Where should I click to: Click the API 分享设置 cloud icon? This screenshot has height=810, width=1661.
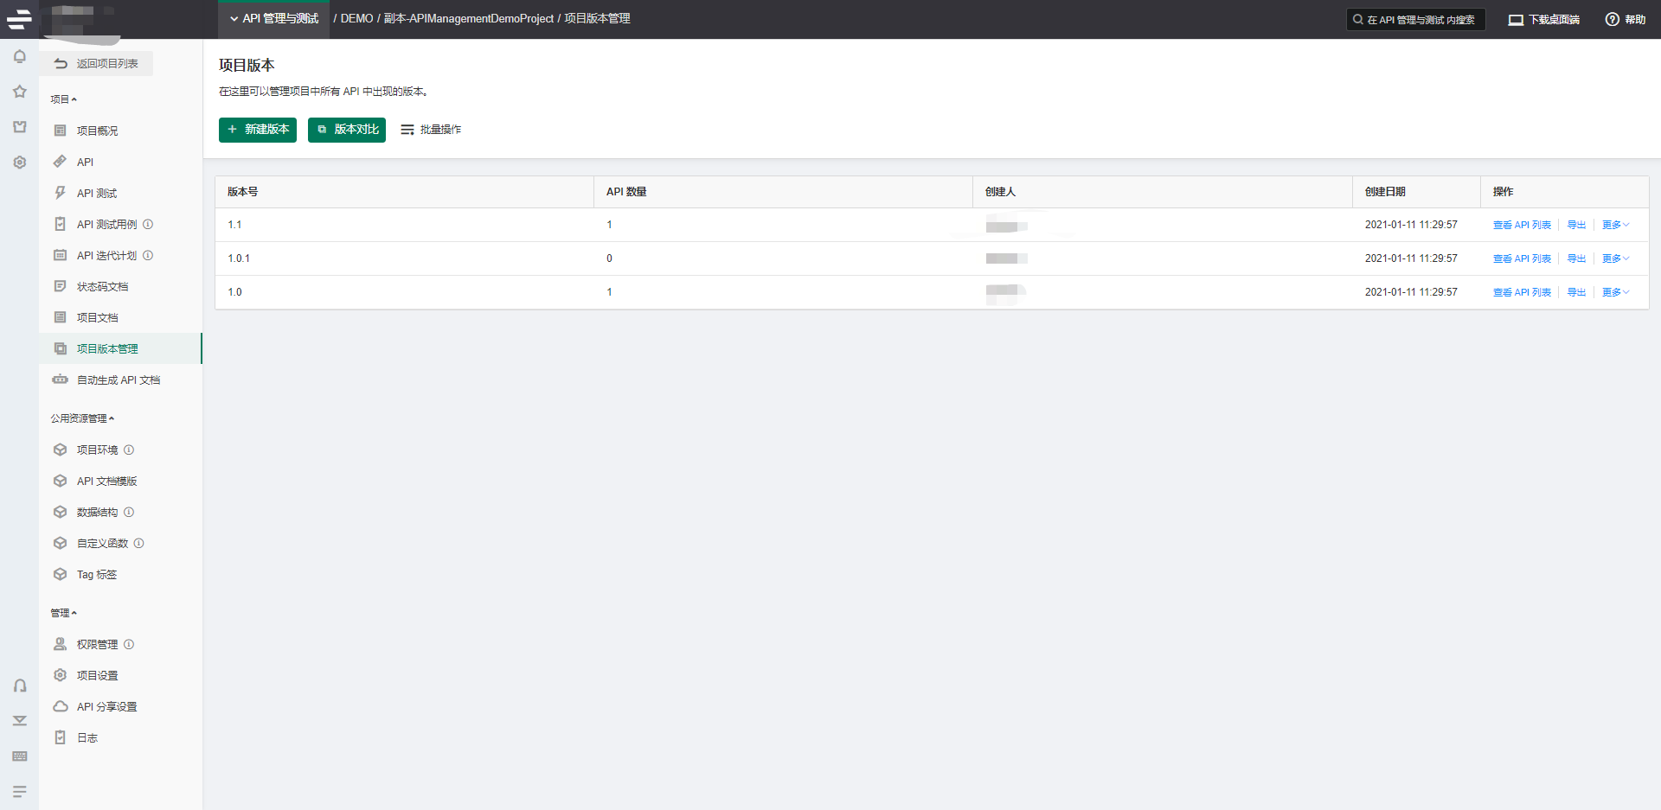(60, 706)
